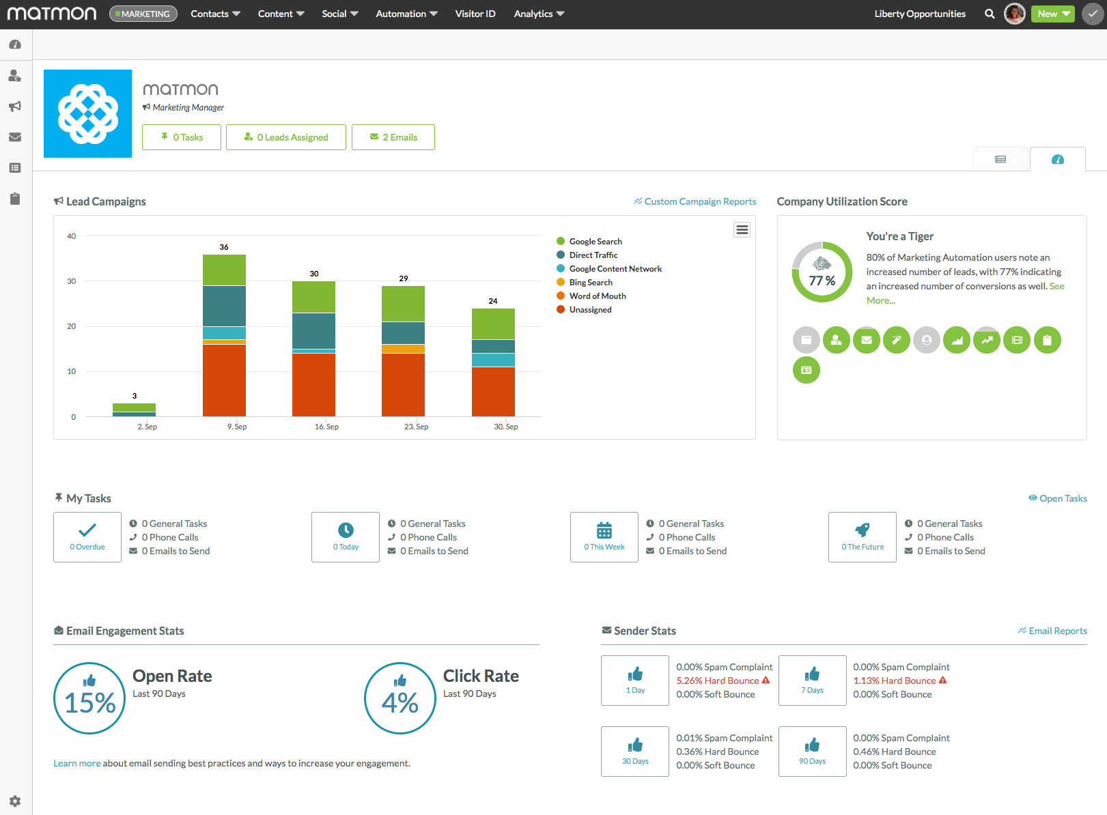Screen dimensions: 1107x815
Task: Toggle Unassigned legend series
Action: coord(585,309)
